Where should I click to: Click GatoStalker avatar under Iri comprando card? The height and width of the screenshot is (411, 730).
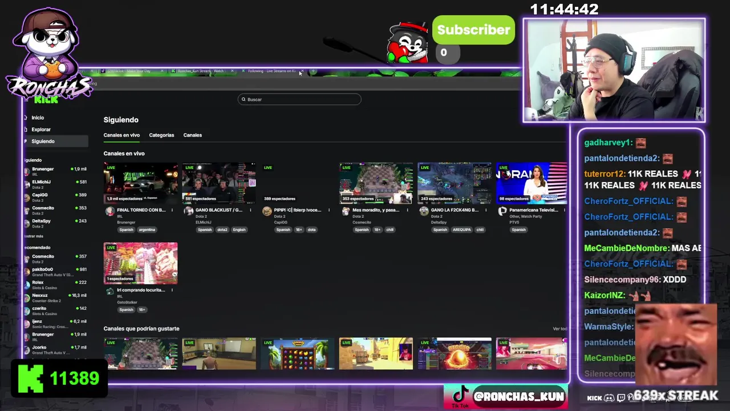coord(109,291)
